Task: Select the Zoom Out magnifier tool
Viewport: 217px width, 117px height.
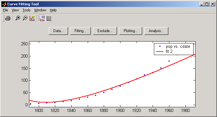Action: coord(25,18)
